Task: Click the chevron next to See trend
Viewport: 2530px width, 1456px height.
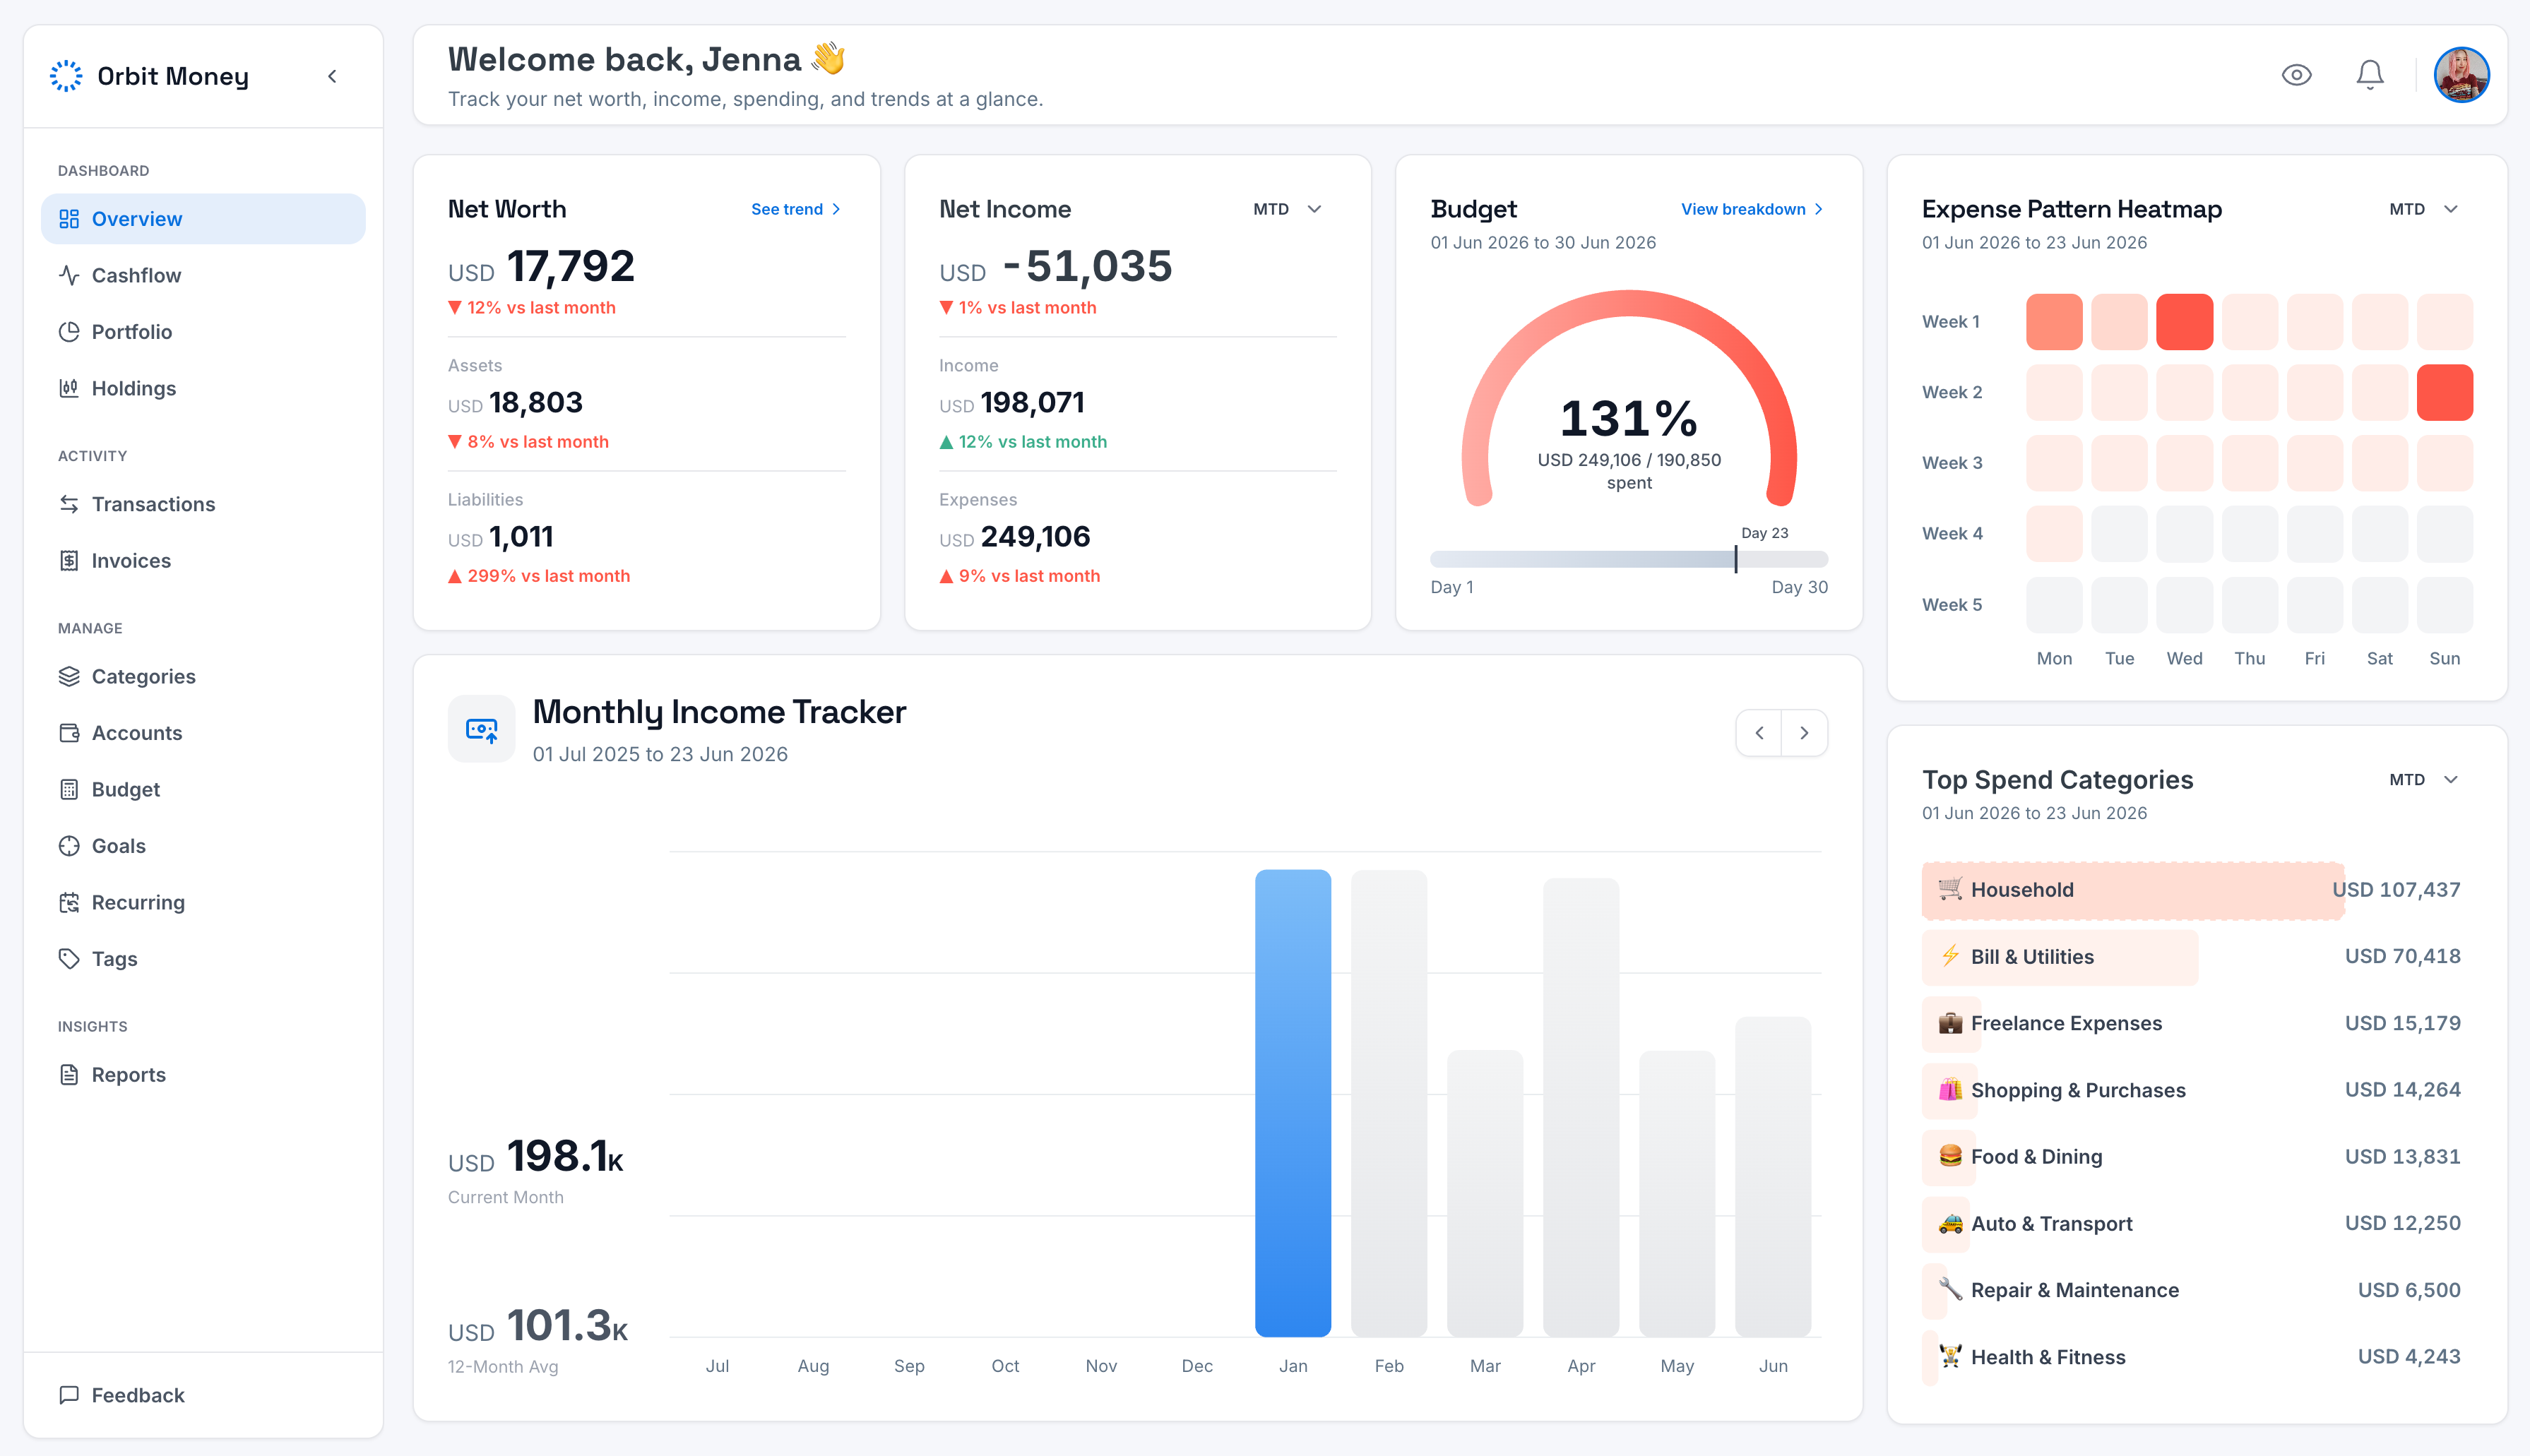Action: pyautogui.click(x=836, y=209)
